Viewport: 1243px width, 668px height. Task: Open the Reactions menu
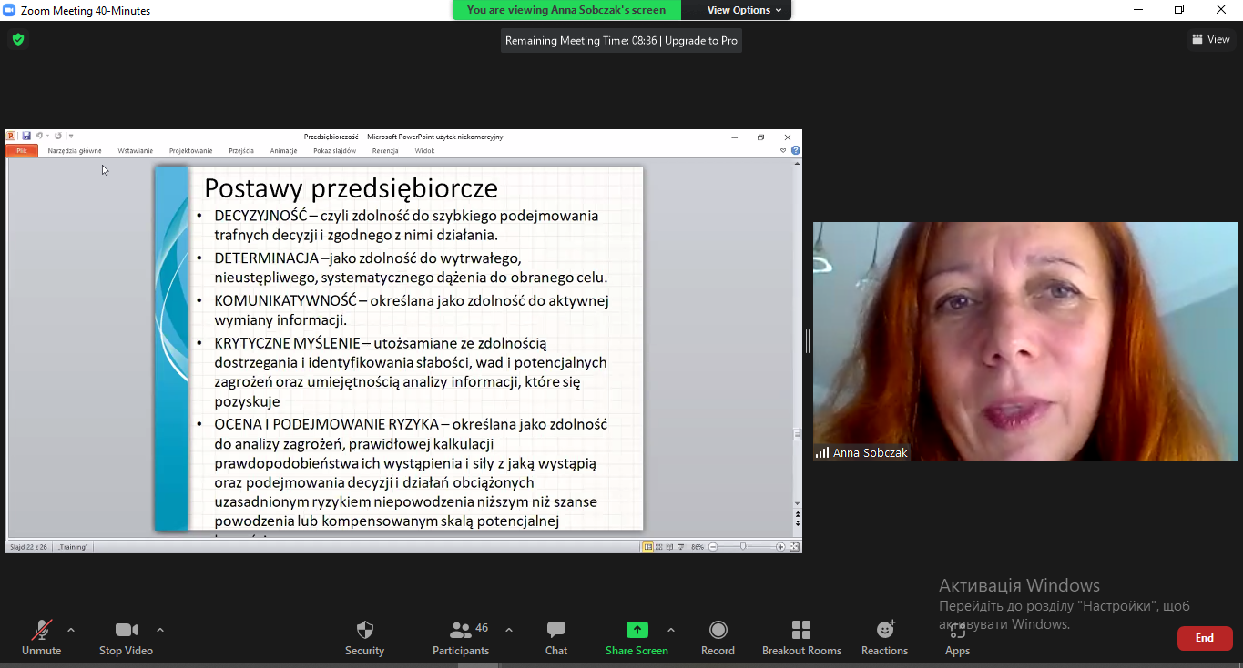(x=884, y=637)
